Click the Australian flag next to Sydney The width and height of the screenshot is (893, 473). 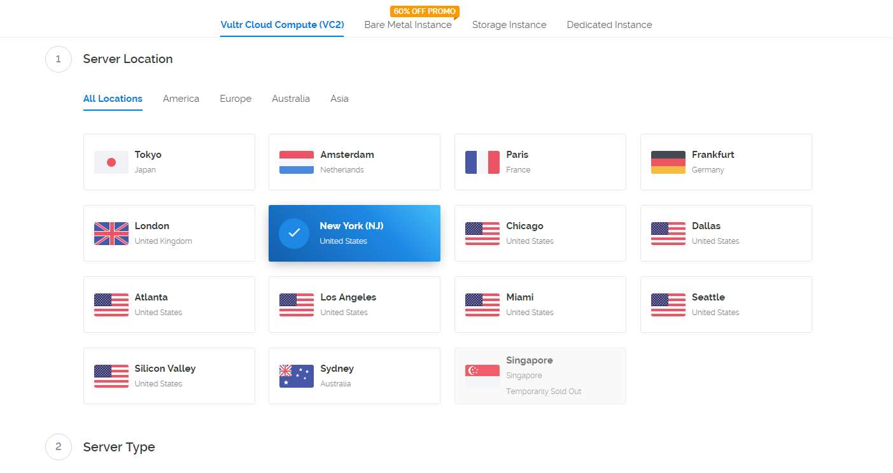pos(297,376)
